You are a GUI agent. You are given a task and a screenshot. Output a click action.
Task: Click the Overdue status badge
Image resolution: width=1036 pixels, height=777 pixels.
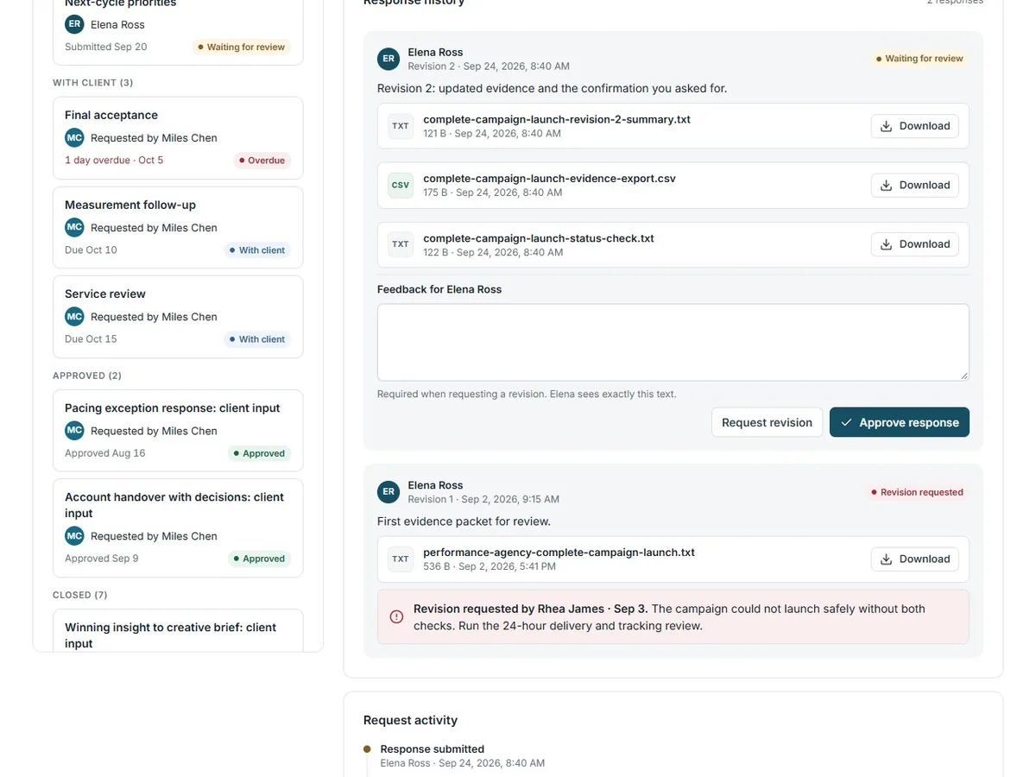pos(262,161)
